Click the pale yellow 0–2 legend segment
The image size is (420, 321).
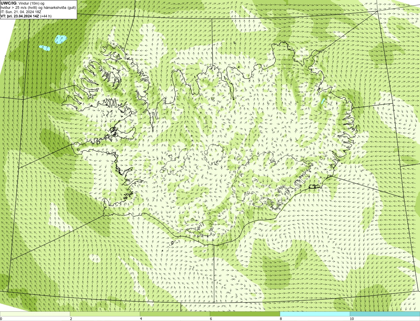35,314
